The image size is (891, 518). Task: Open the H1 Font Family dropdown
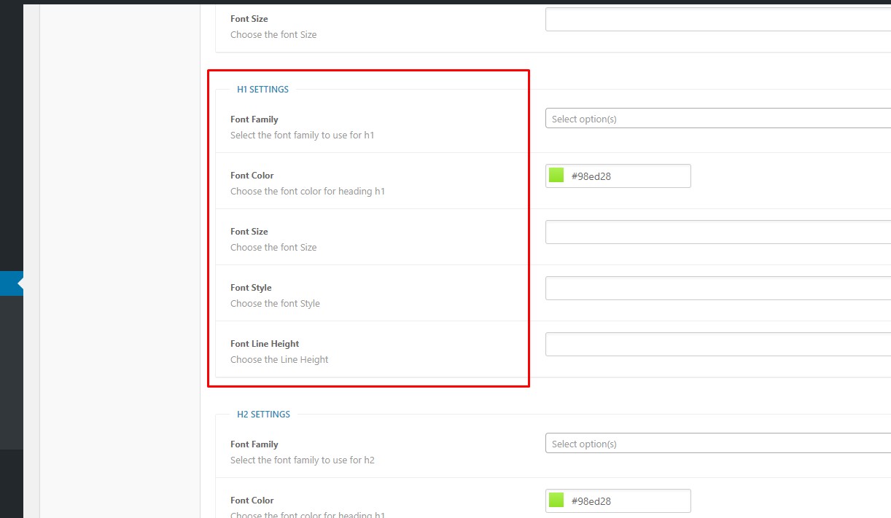[717, 119]
